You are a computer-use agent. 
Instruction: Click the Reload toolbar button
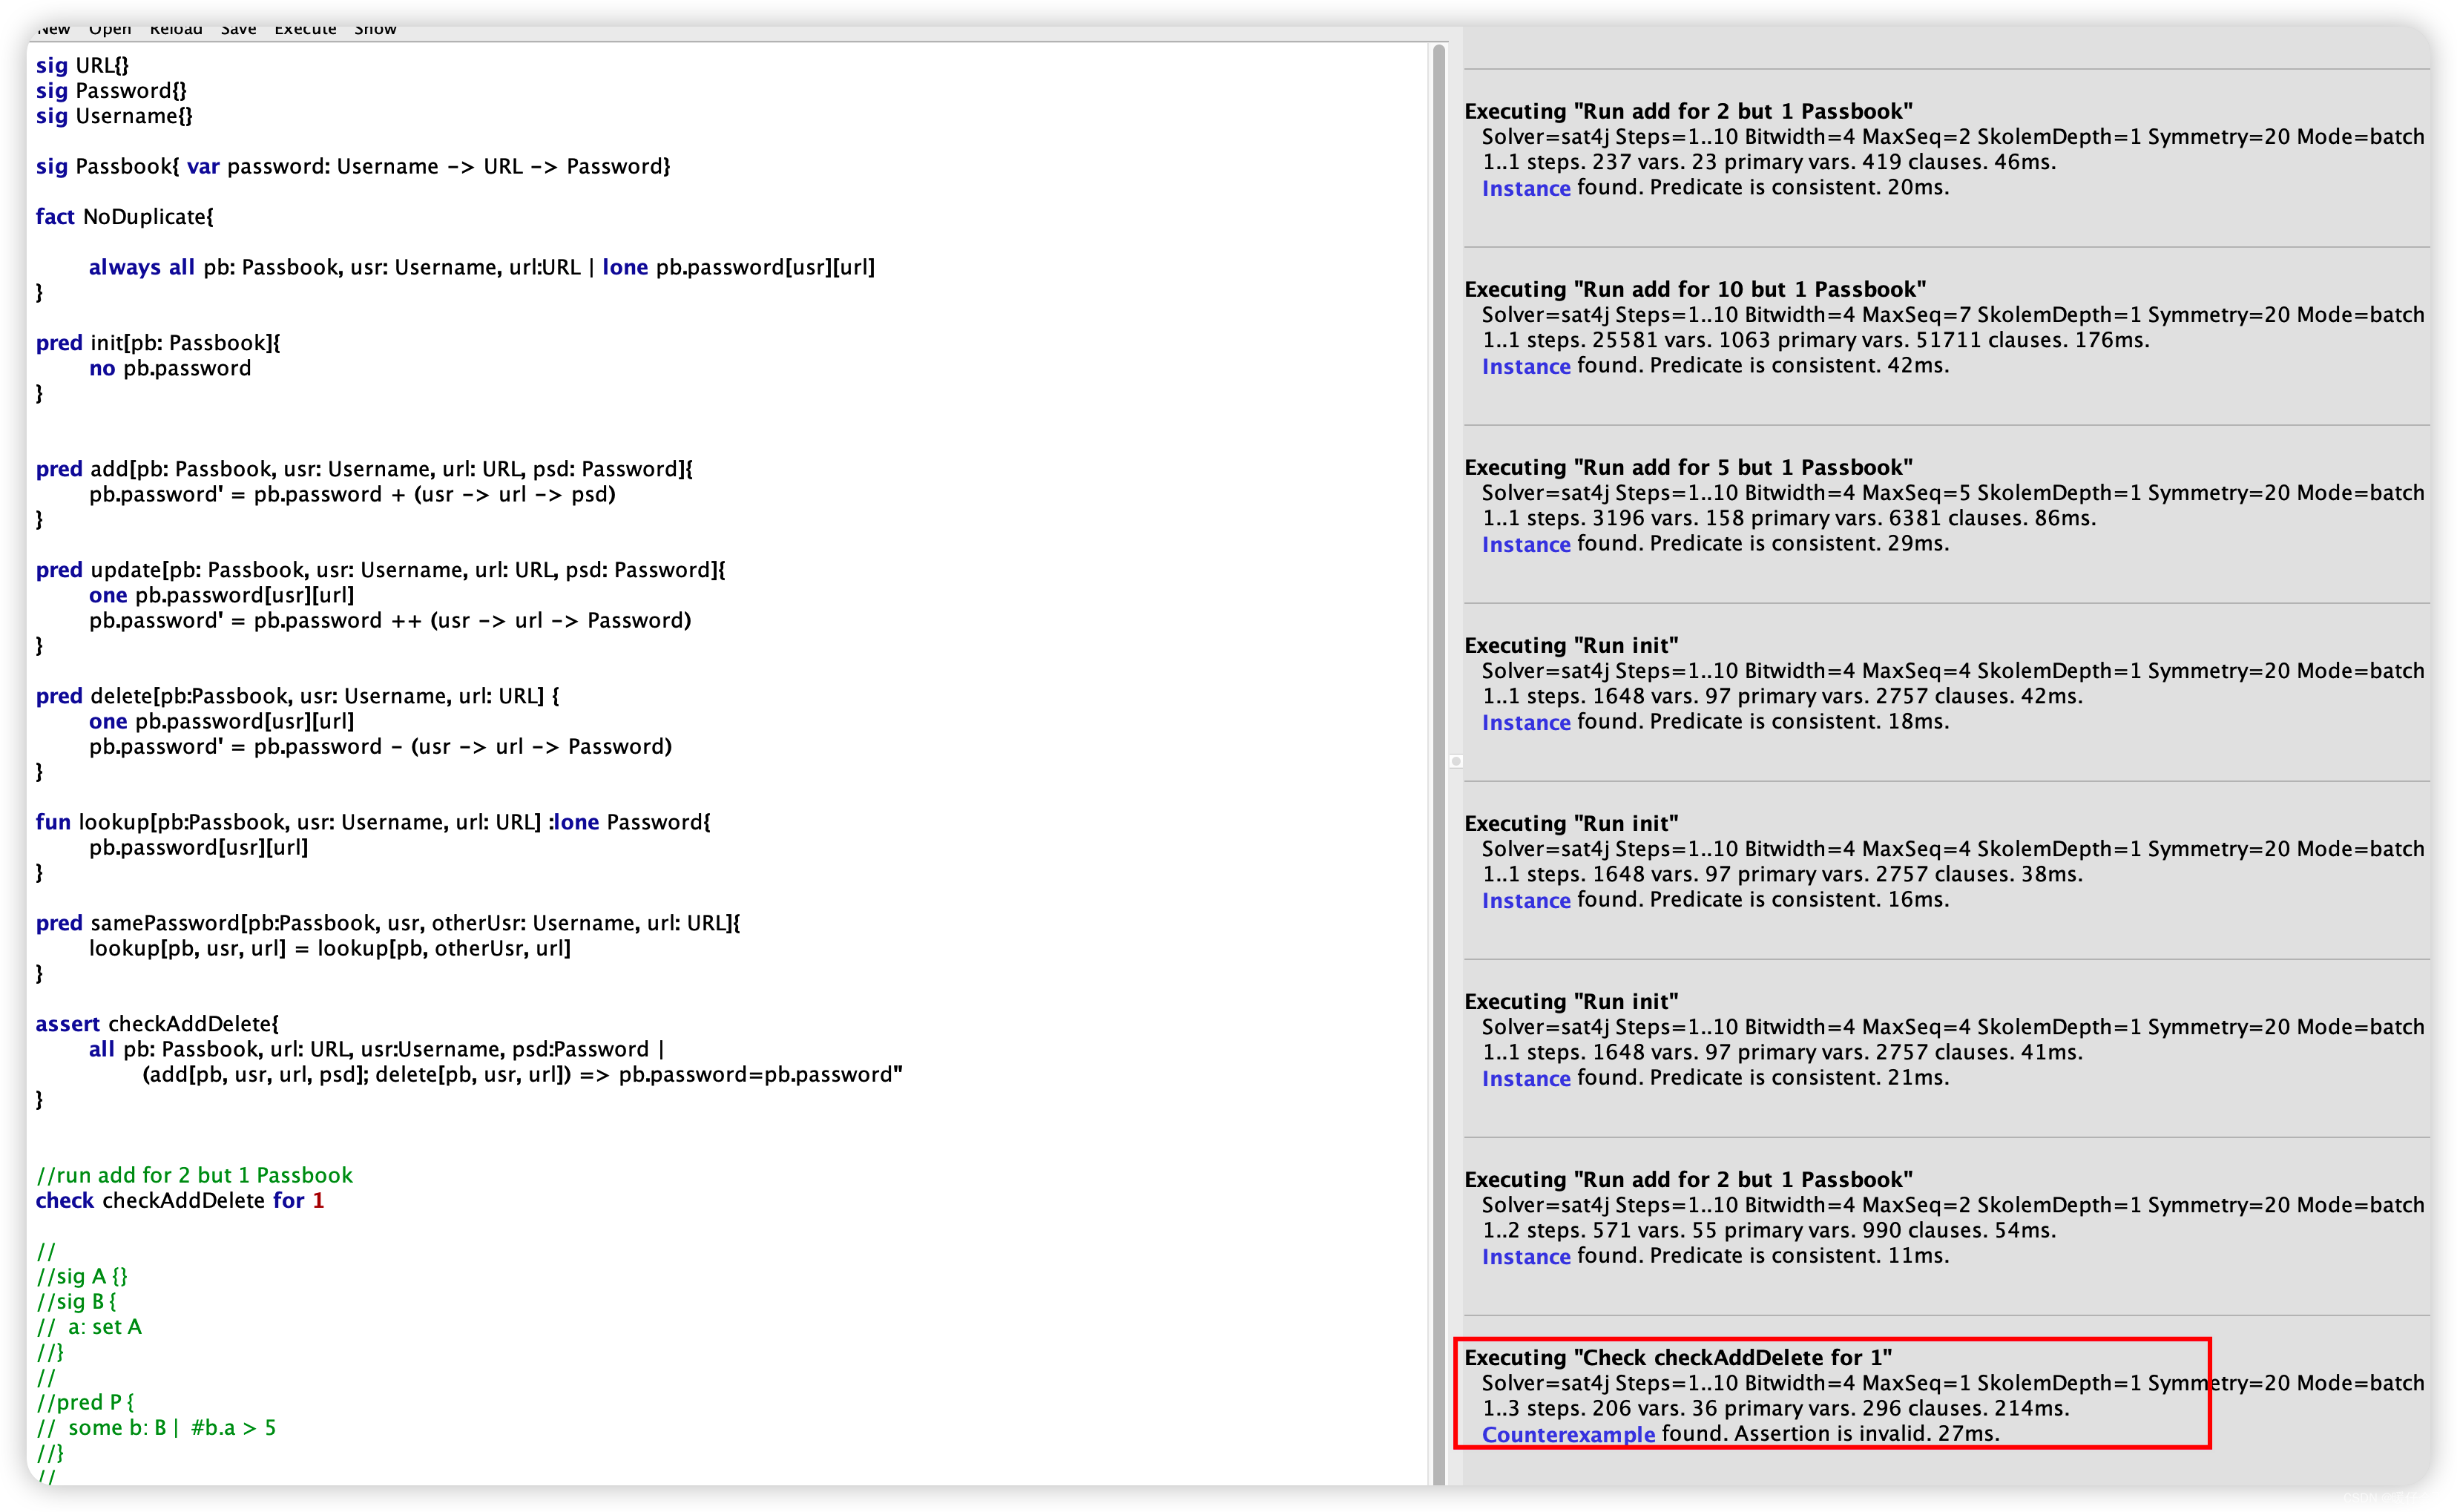(176, 29)
